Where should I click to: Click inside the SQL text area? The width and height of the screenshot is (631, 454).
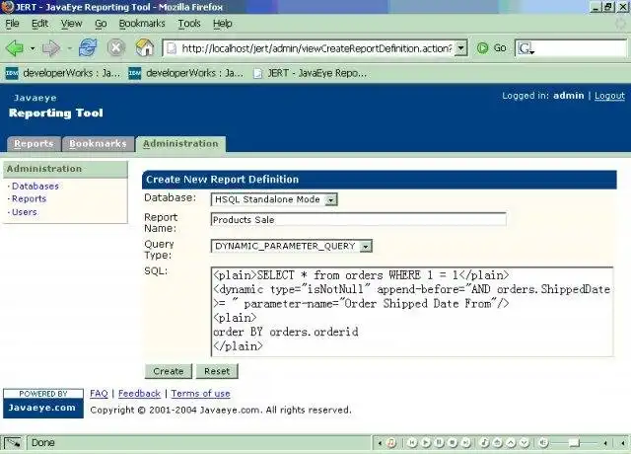(412, 312)
